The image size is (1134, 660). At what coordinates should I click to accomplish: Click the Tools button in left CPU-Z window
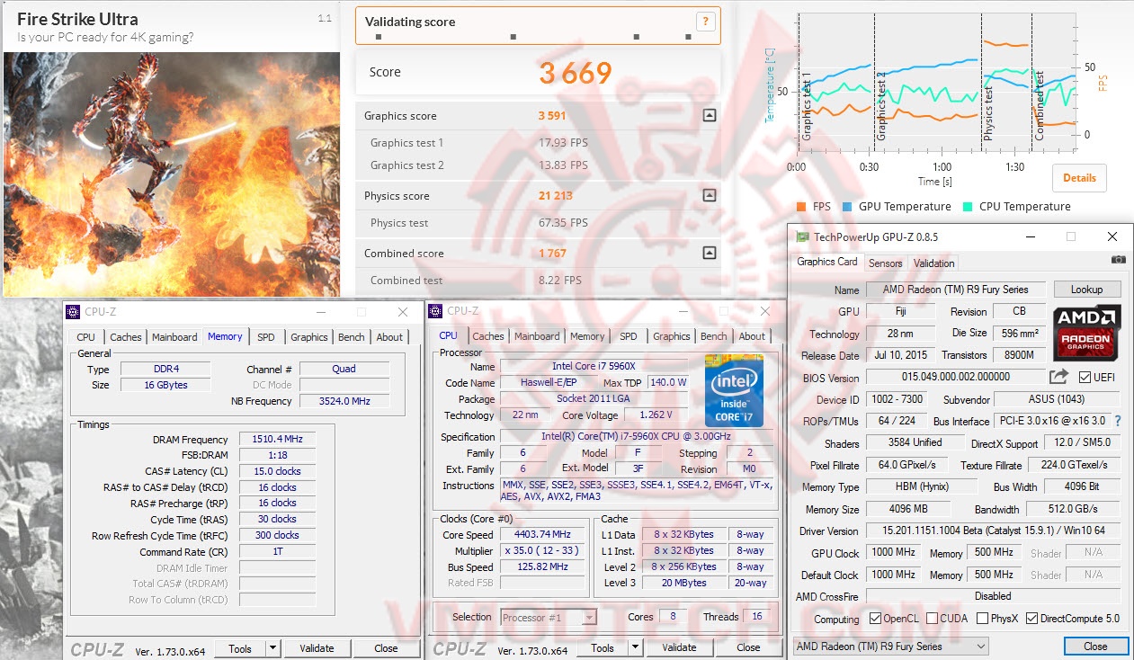coord(240,648)
